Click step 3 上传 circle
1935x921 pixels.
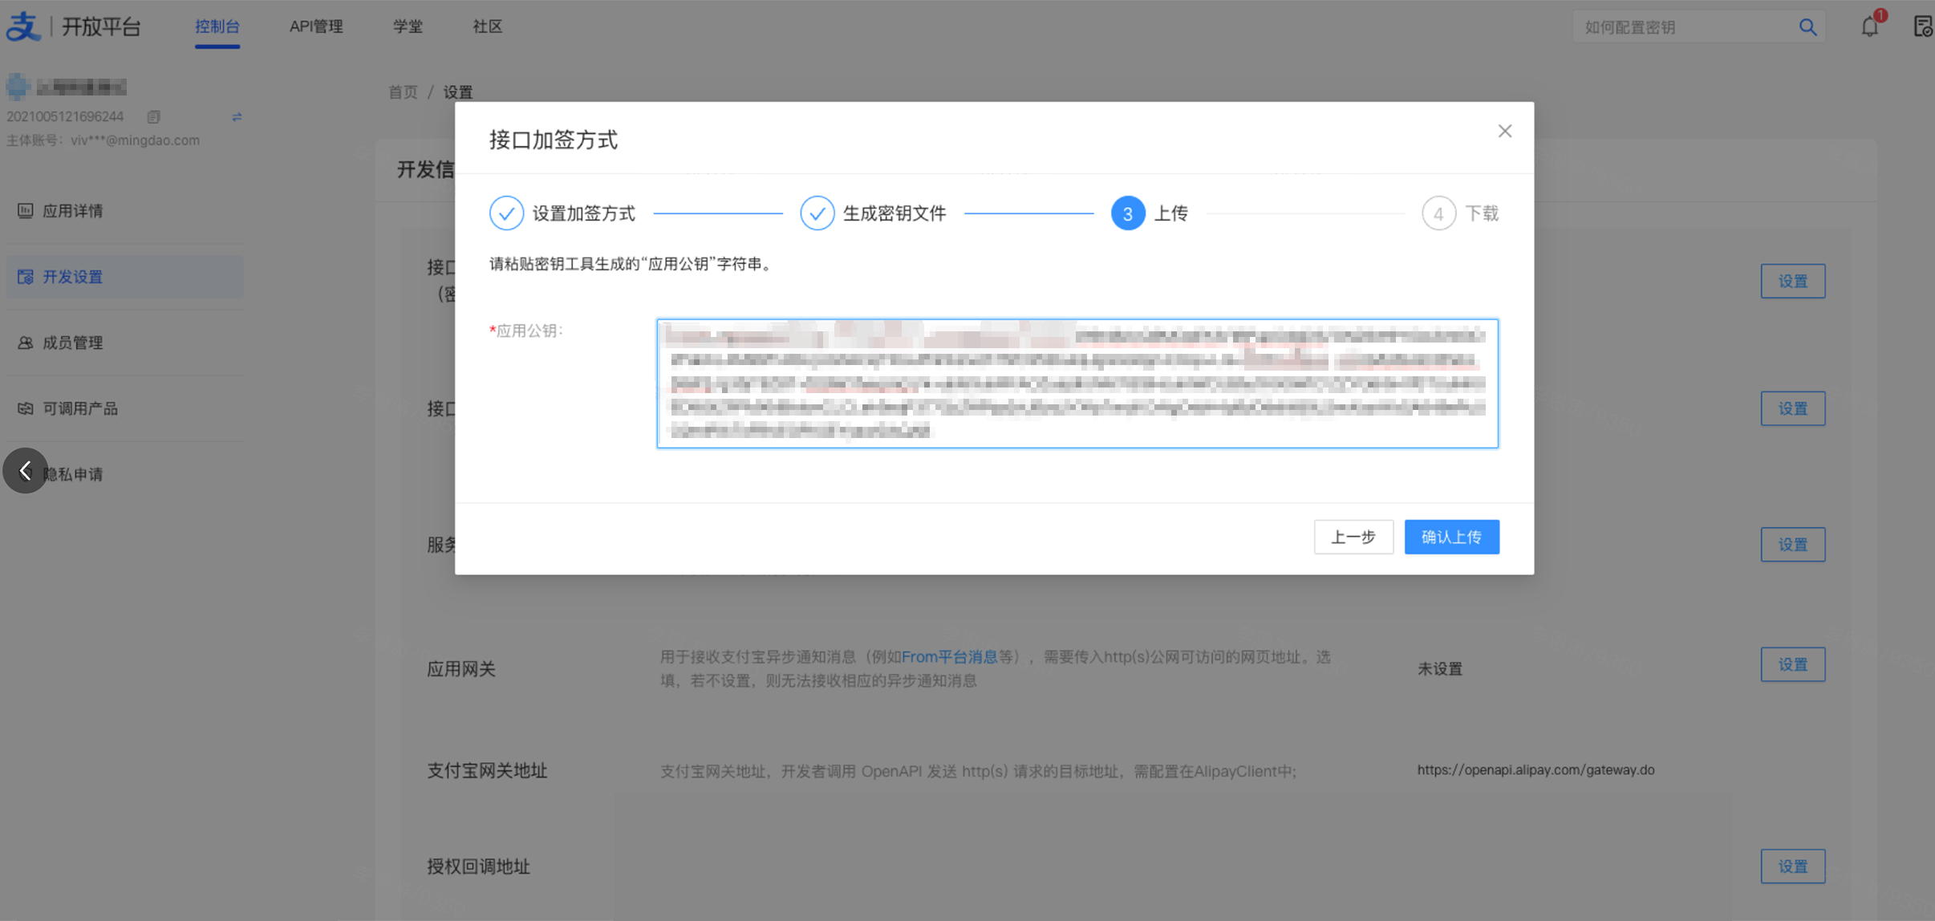[x=1127, y=213]
